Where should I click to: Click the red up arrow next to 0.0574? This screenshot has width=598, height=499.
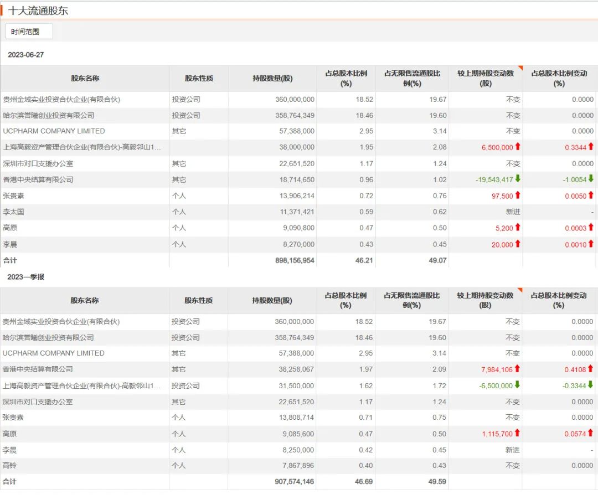point(590,434)
